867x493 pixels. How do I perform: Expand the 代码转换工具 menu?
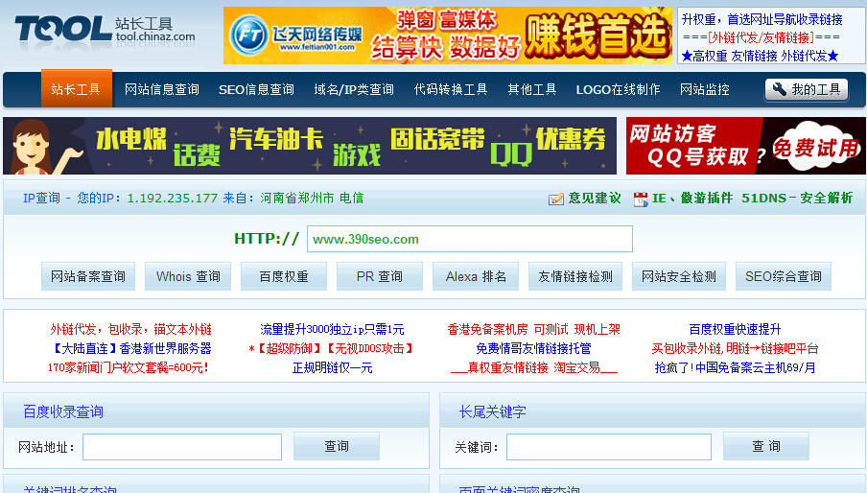tap(451, 89)
